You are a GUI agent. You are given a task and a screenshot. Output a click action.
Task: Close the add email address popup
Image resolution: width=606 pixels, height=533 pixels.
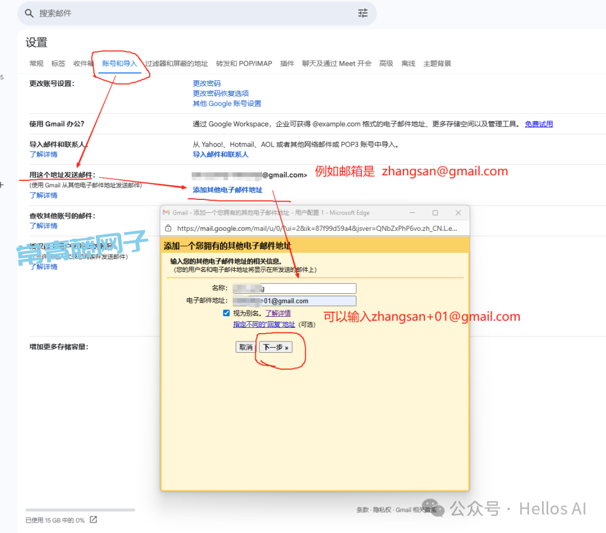tap(458, 213)
